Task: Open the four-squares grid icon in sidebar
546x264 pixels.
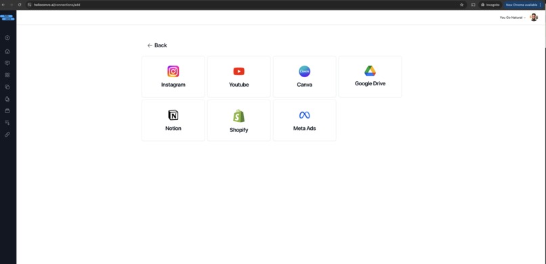Action: [7, 74]
